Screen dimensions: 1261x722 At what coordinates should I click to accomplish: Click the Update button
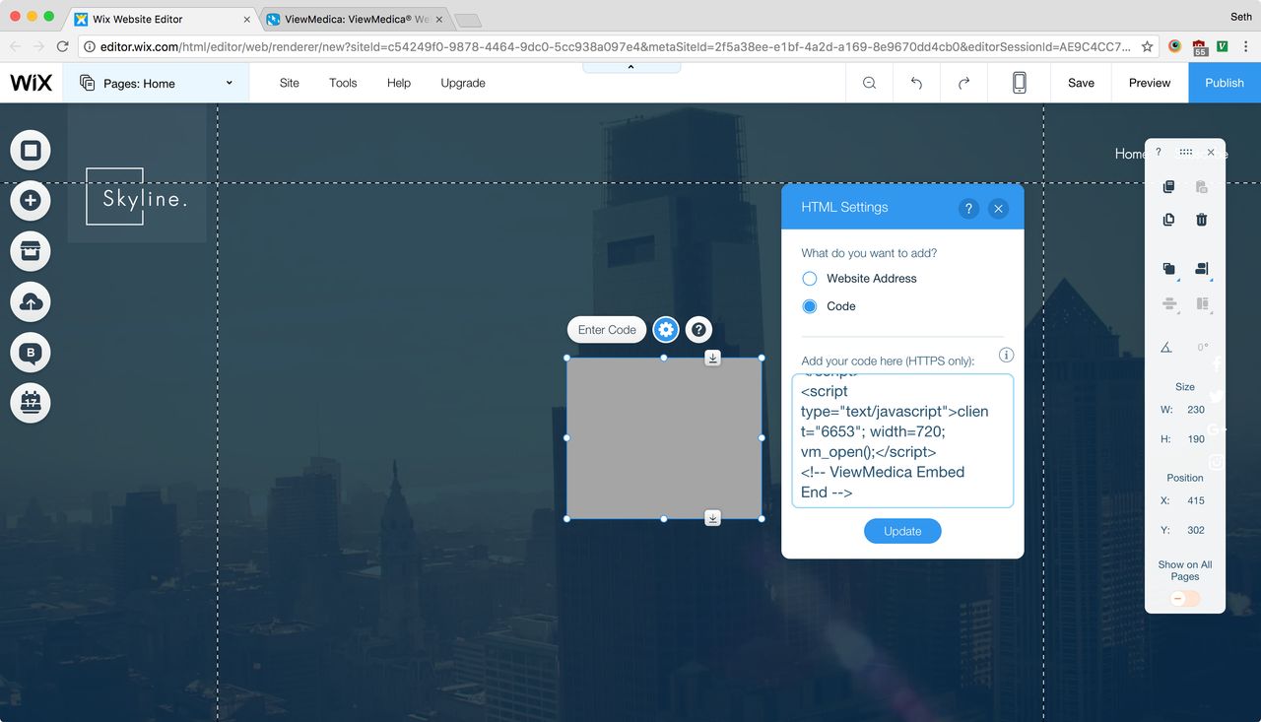tap(901, 530)
